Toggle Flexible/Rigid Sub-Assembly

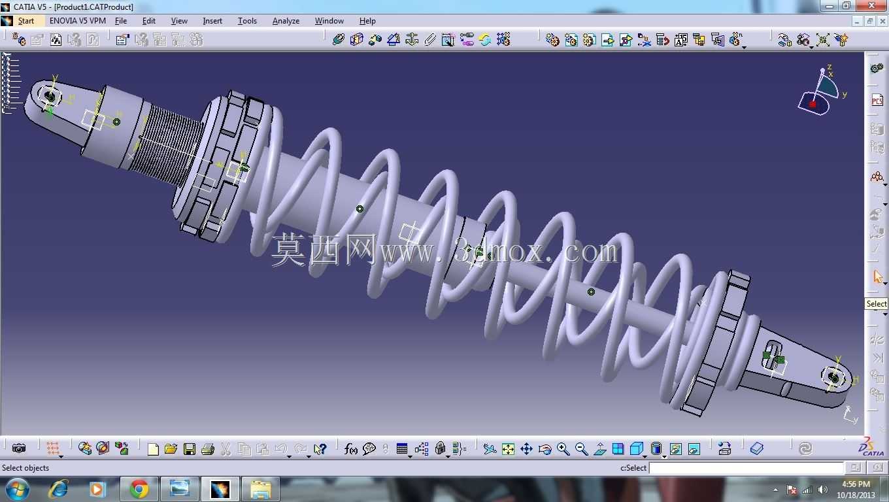pyautogui.click(x=466, y=39)
